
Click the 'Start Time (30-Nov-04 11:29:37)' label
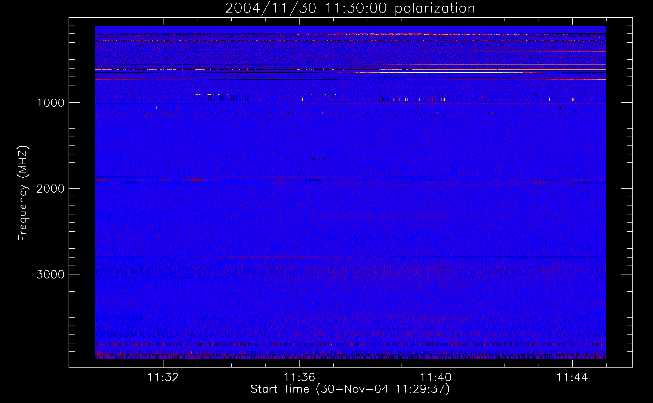point(350,389)
